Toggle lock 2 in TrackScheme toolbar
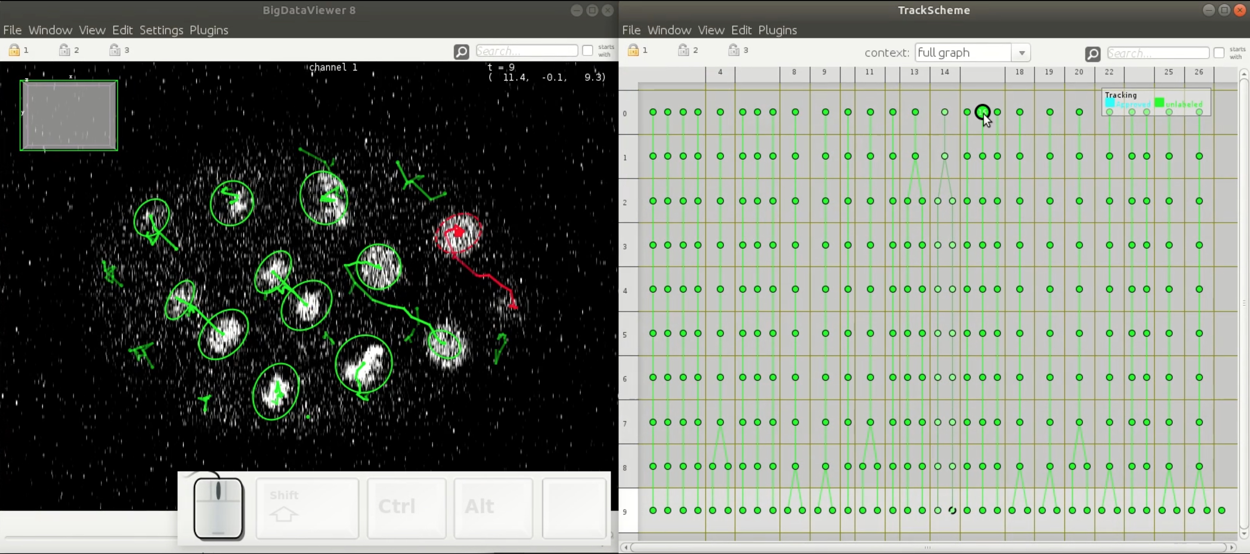1250x554 pixels. coord(684,50)
